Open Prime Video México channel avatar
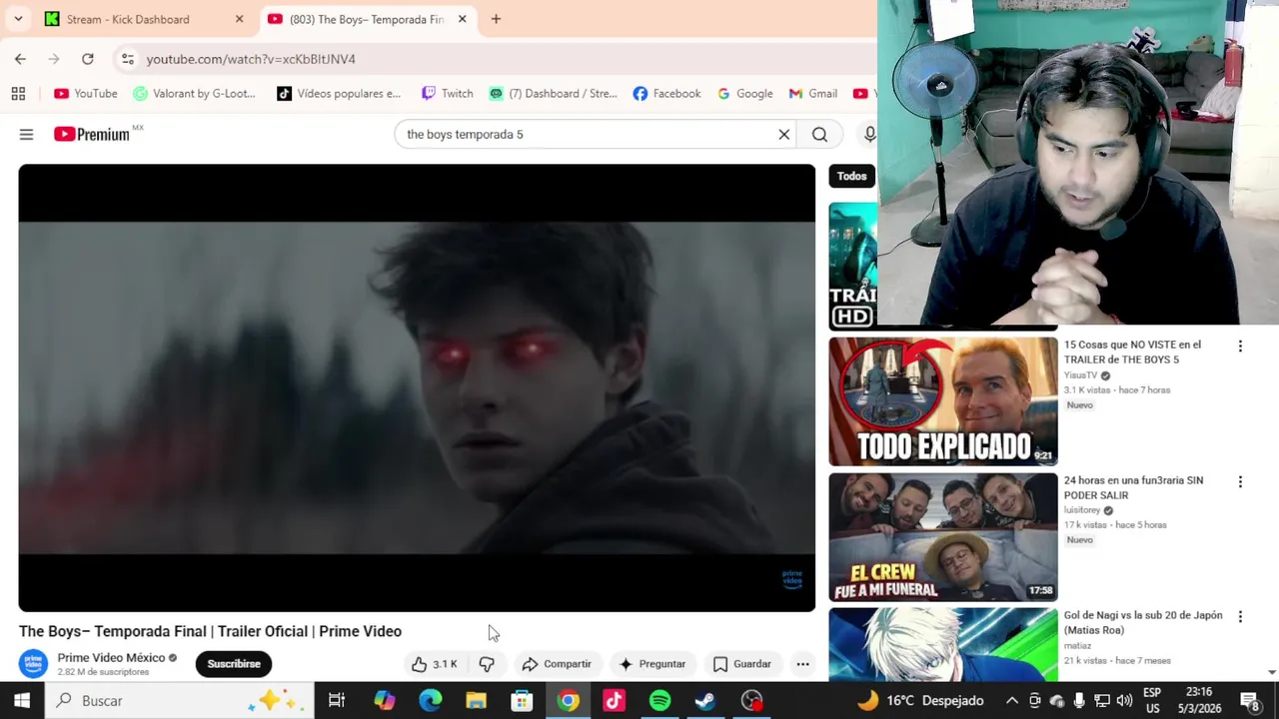The image size is (1279, 719). [x=33, y=664]
